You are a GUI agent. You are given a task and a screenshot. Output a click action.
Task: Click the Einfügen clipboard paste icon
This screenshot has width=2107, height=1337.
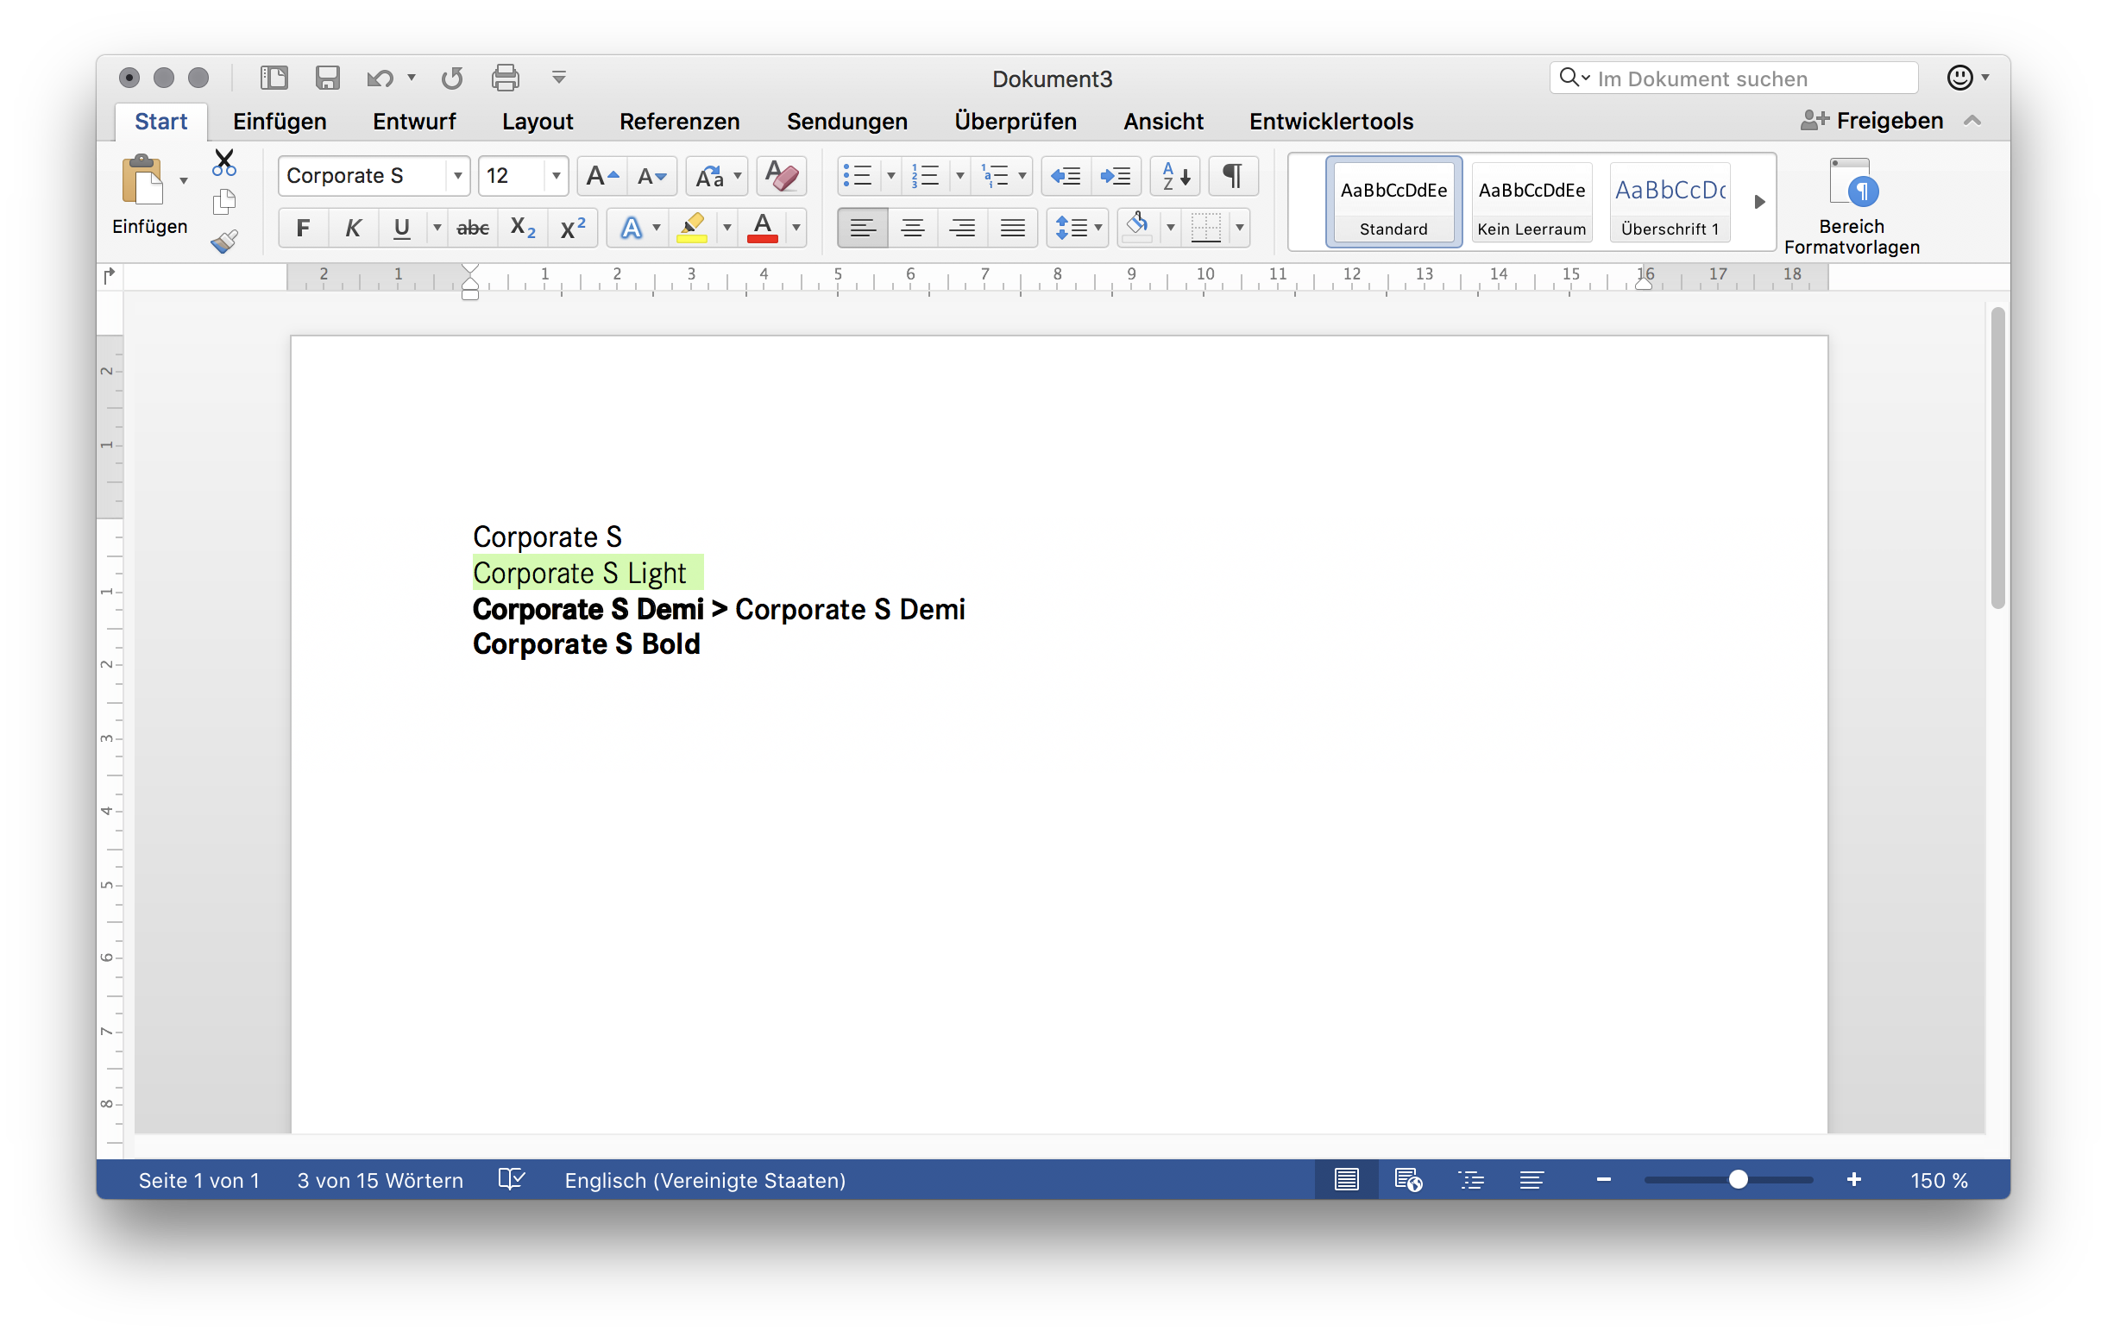(142, 180)
